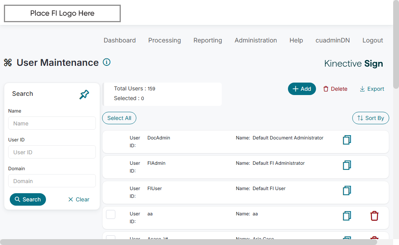Export the user list
399x245 pixels.
372,89
